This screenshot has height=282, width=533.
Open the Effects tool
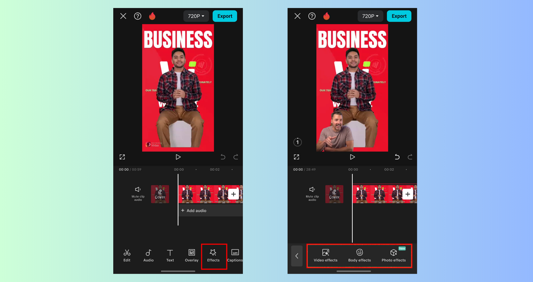(213, 255)
